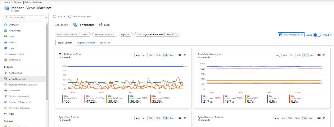Open Bytes Received Rate list view icon
Image resolution: width=334 pixels, height=127 pixels.
tap(319, 118)
